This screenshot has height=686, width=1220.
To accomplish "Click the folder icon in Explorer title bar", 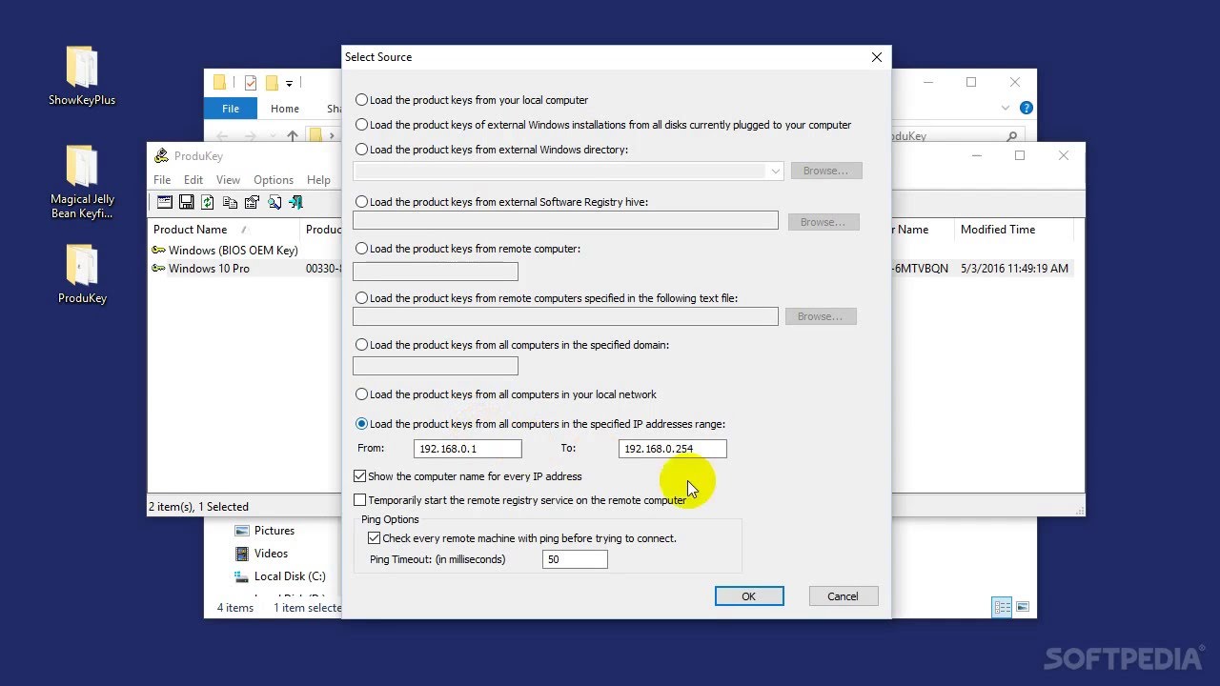I will coord(220,83).
